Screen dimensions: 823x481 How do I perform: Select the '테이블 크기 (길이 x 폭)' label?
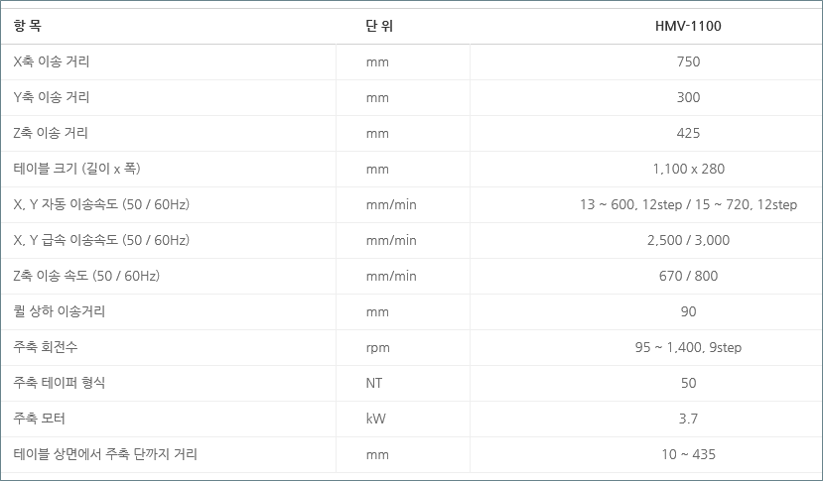[83, 169]
